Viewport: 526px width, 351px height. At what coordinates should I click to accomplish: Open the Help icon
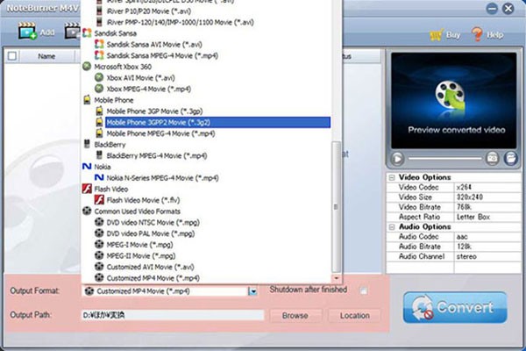(479, 34)
